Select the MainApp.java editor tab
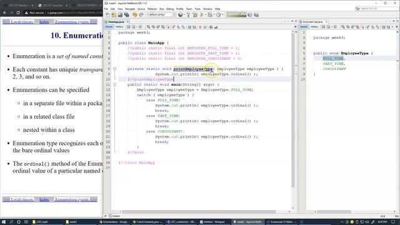This screenshot has height=225, width=400. pos(116,22)
